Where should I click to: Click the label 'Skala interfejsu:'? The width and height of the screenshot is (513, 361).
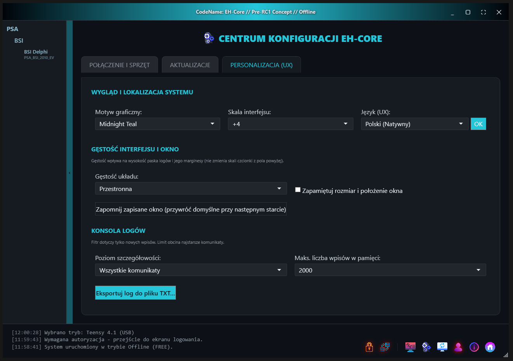(249, 112)
